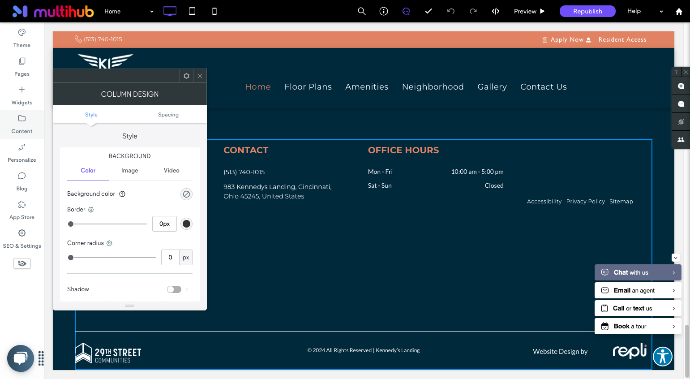This screenshot has width=690, height=379.
Task: Undo the last change
Action: tap(451, 11)
